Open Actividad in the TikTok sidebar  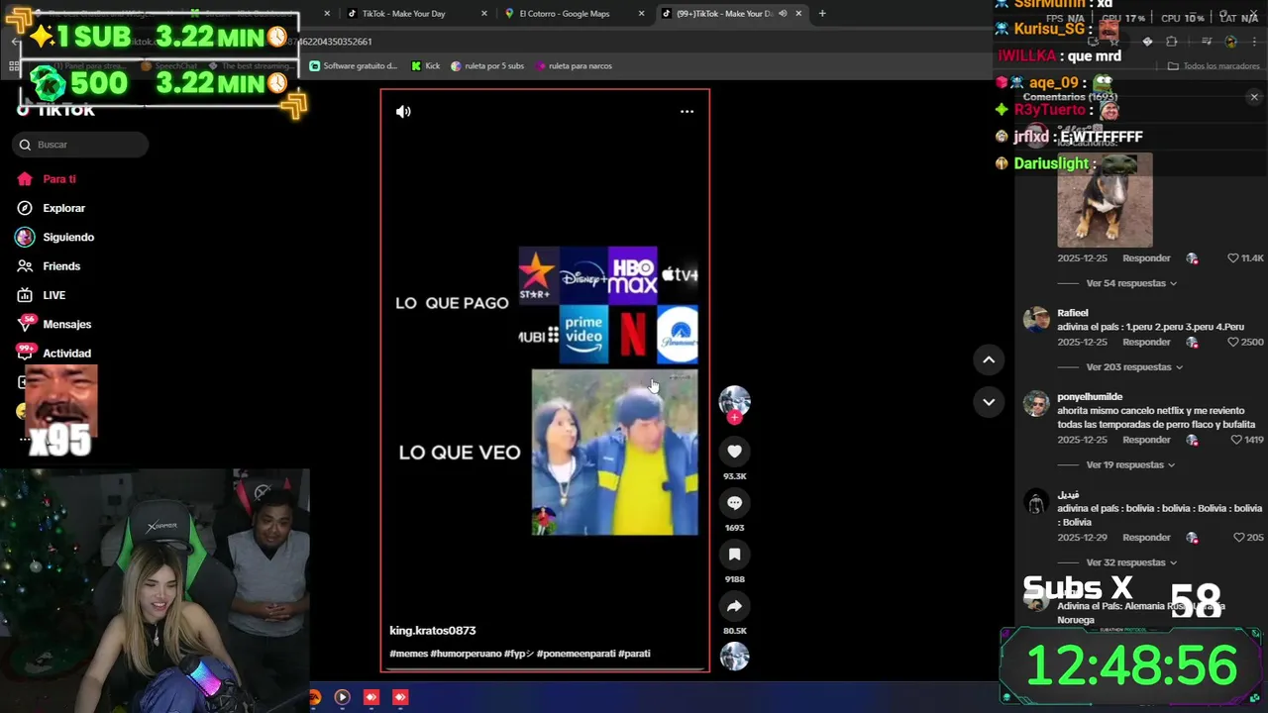67,354
